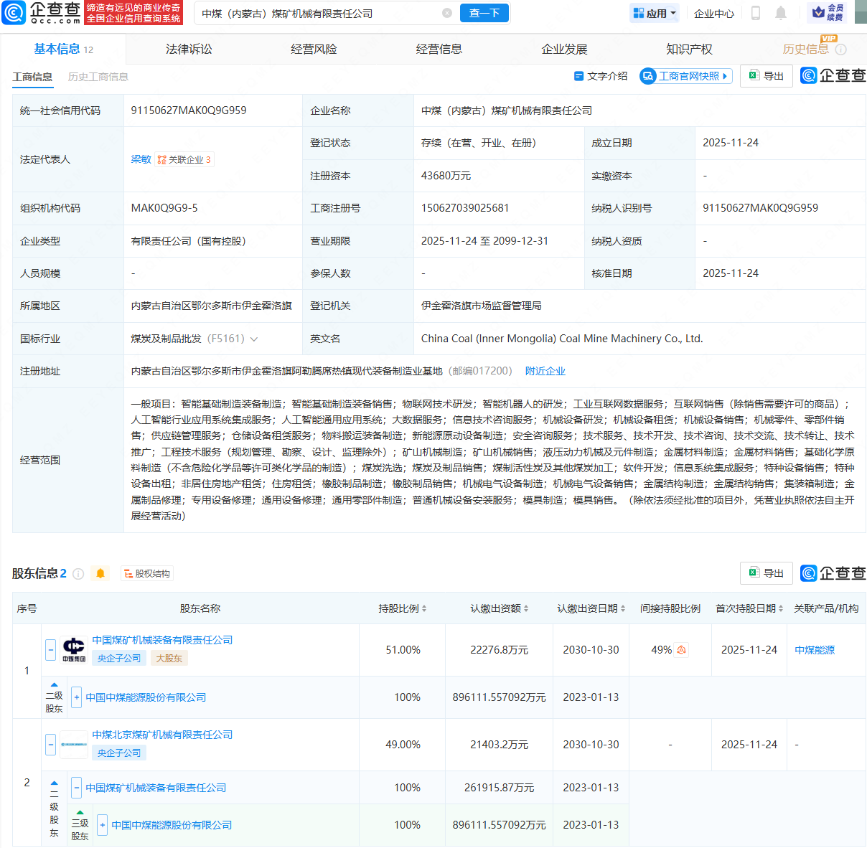
Task: Open the 附近企业 nearby companies link
Action: click(x=545, y=371)
